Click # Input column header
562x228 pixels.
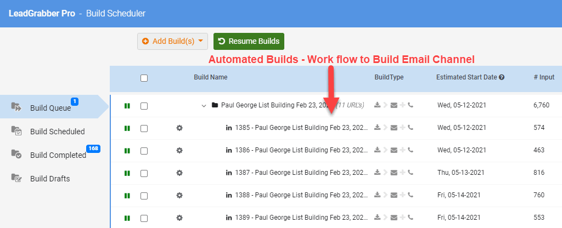point(544,77)
